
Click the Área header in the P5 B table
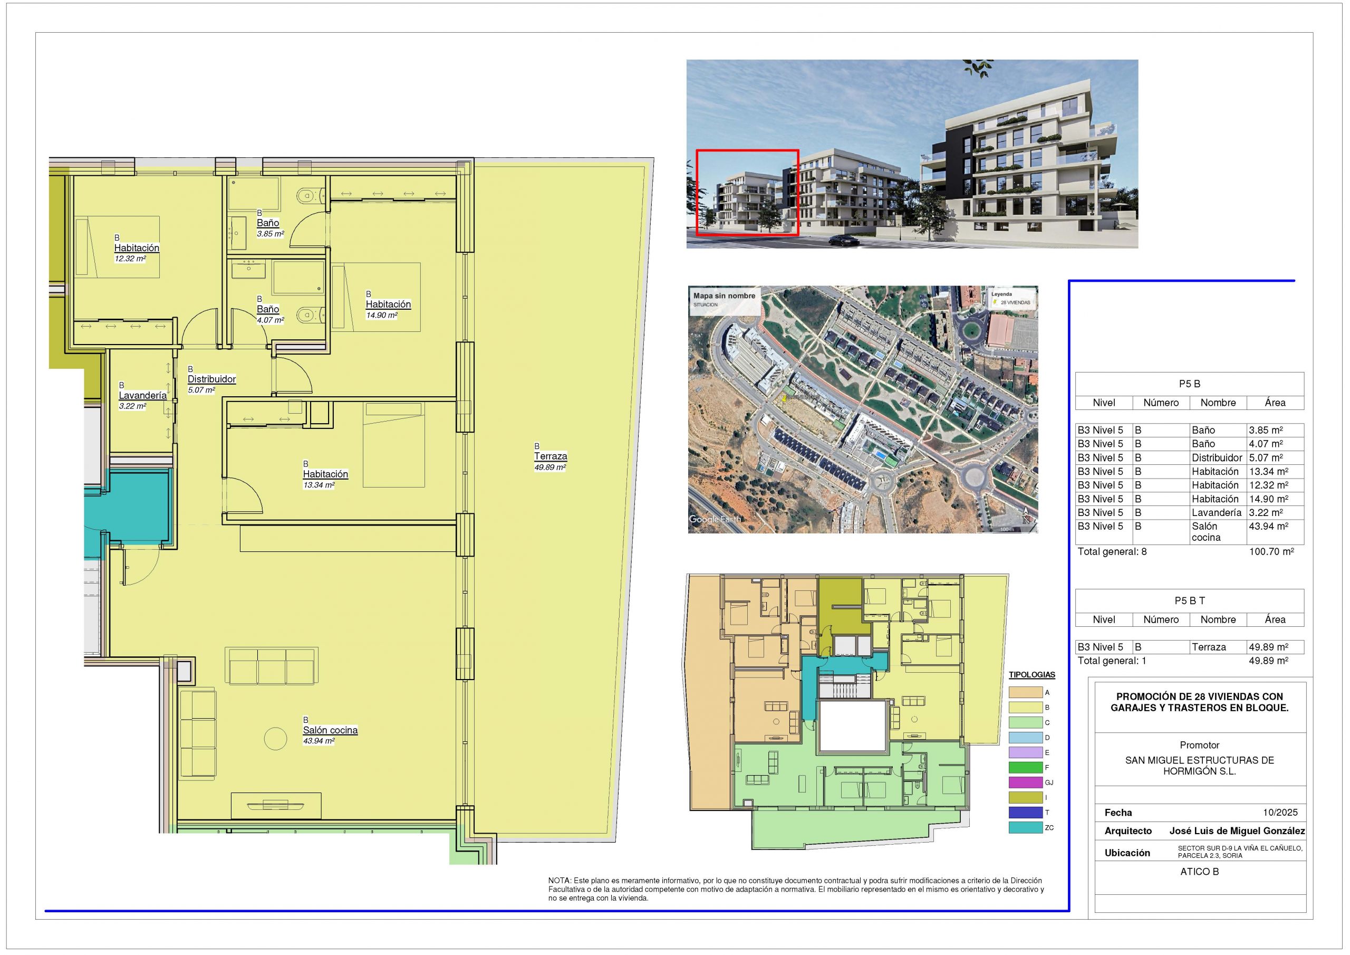pos(1275,403)
